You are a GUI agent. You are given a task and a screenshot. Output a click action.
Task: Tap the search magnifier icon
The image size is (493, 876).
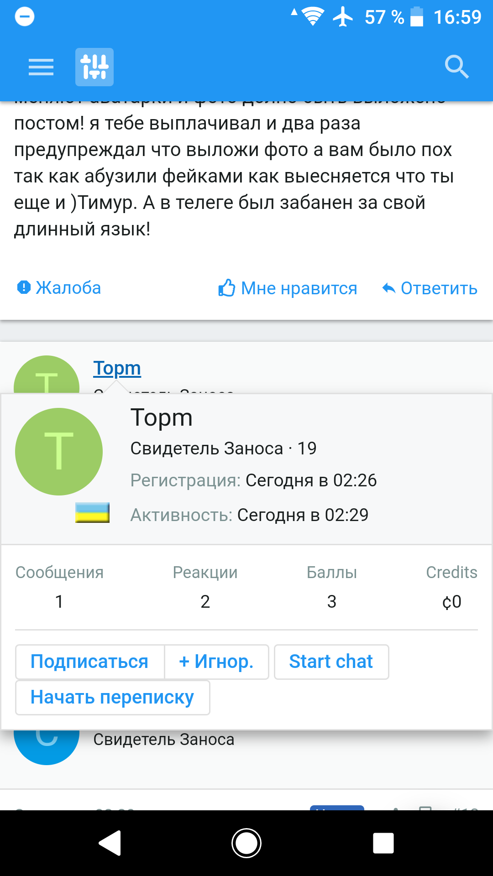tap(456, 67)
